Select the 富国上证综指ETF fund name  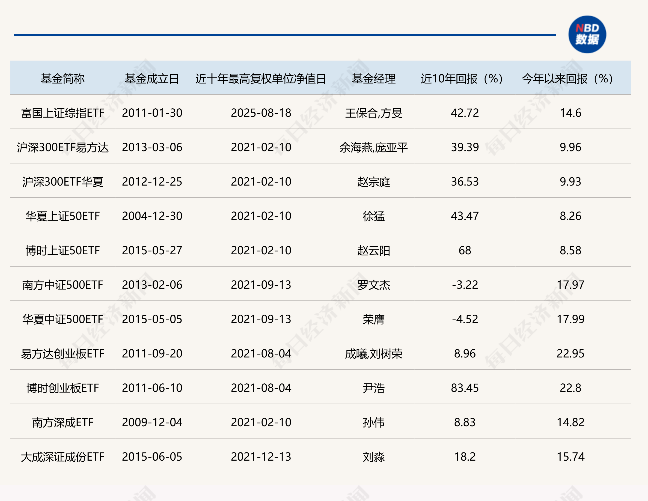(63, 113)
